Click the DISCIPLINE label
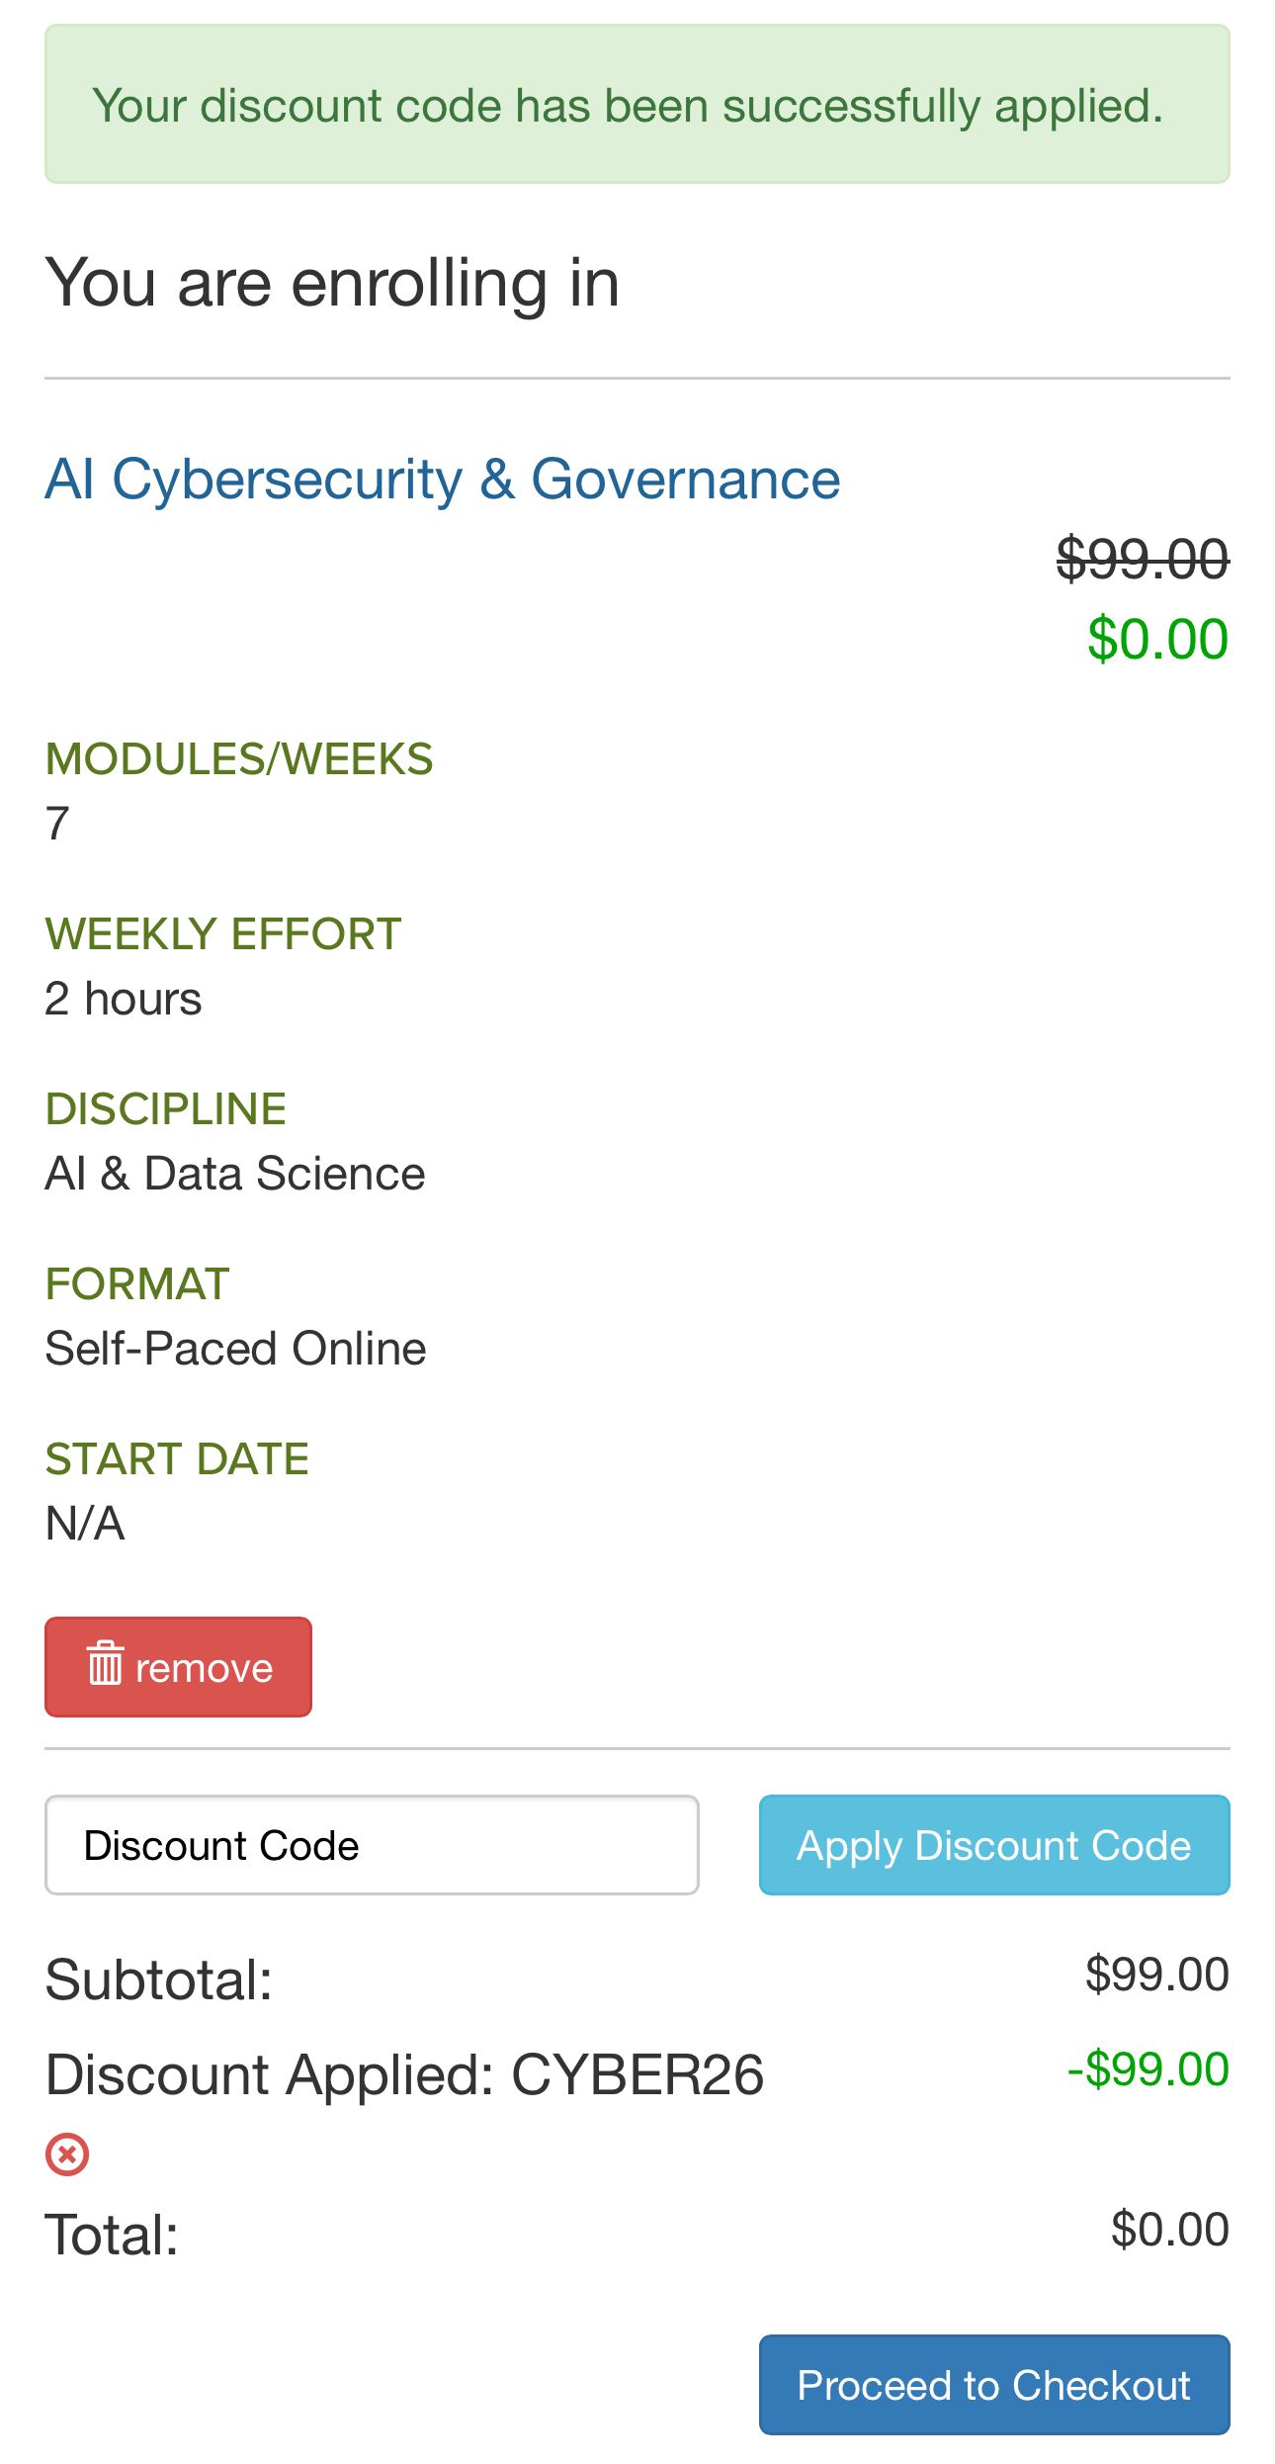Screen dimensions: 1275x2464 tap(166, 1109)
